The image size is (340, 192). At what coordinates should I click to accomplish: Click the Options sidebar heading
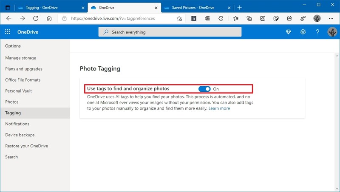point(13,46)
